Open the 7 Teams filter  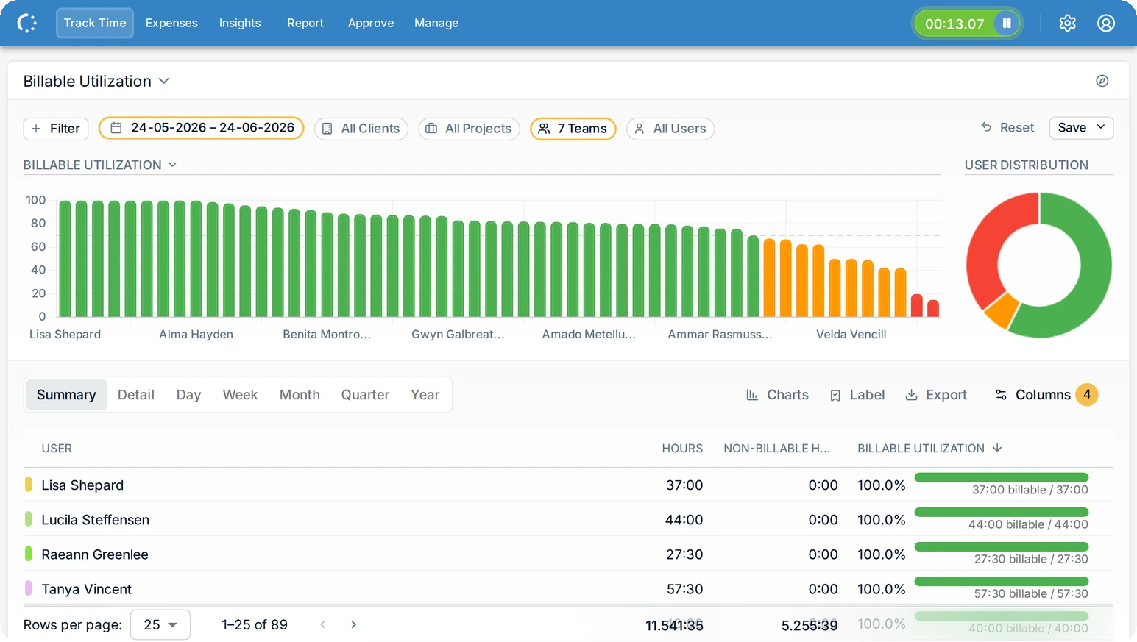[573, 129]
